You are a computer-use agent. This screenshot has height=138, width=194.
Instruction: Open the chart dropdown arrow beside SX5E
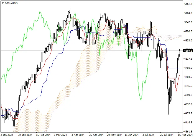tap(2, 3)
